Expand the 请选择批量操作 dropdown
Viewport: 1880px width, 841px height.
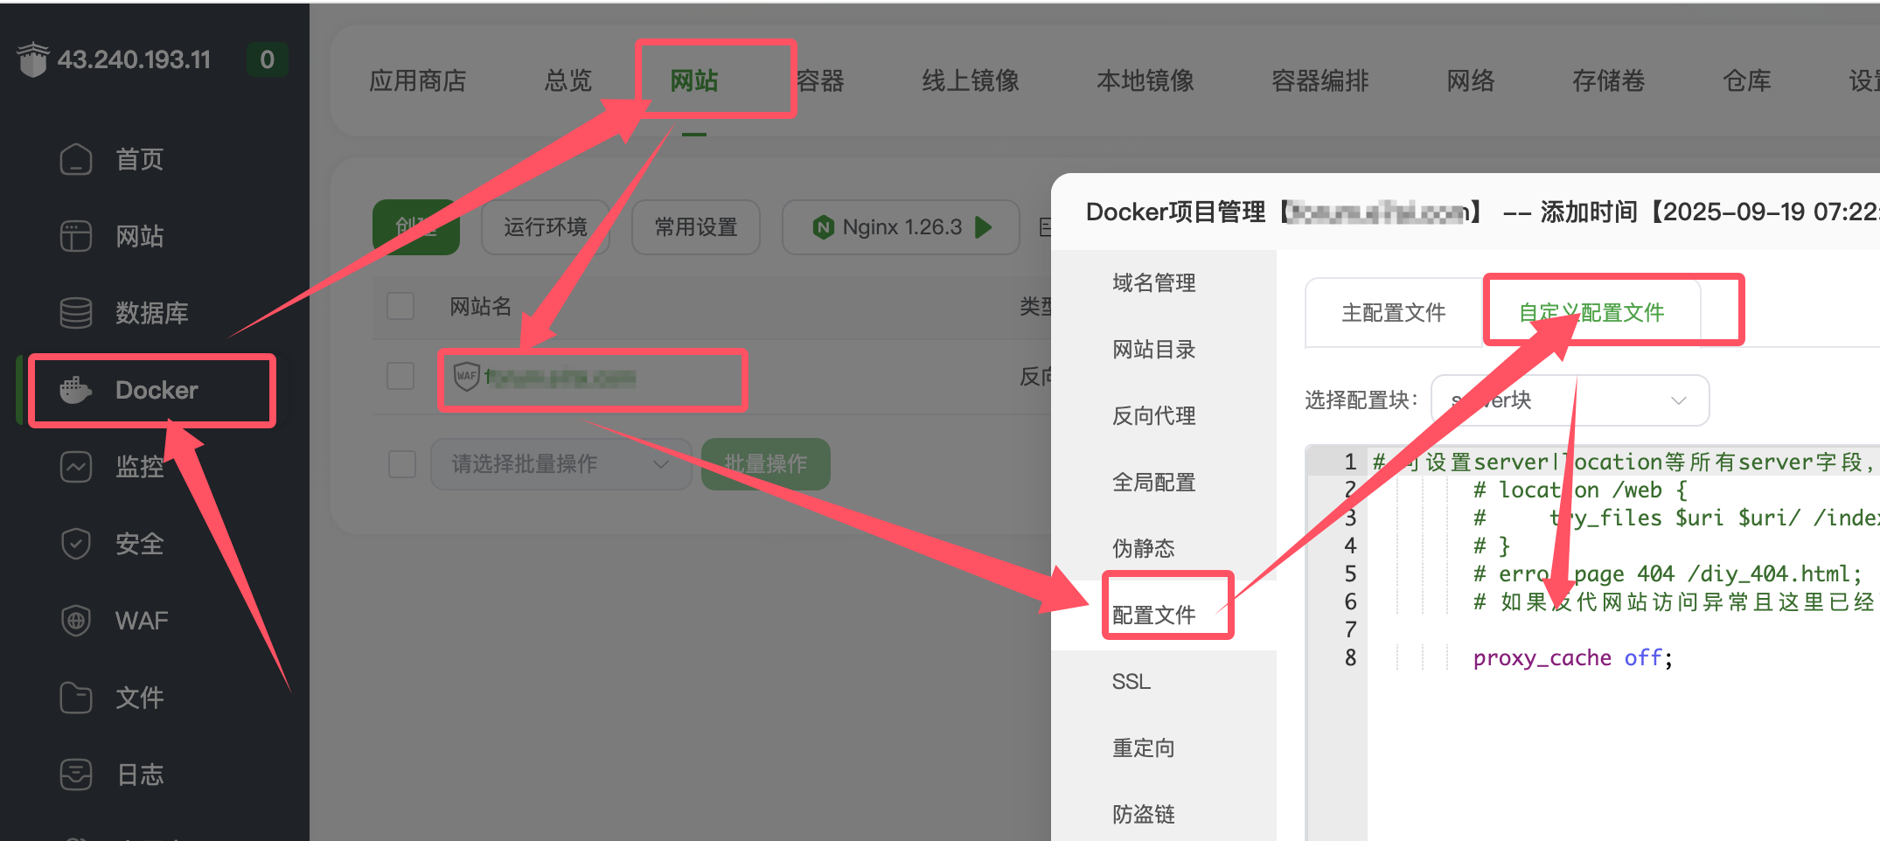[560, 463]
